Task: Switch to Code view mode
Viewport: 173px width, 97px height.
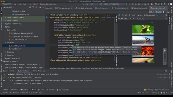Action: (x=152, y=12)
